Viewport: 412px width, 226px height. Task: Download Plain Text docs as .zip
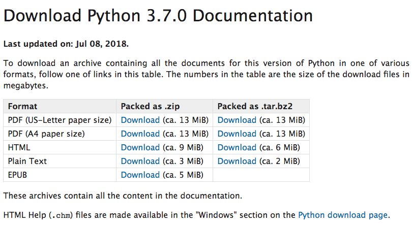tap(140, 162)
